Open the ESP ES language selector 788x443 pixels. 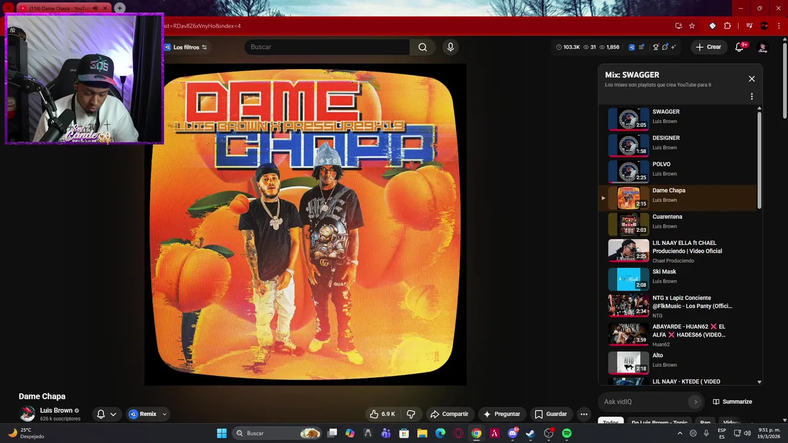(722, 433)
